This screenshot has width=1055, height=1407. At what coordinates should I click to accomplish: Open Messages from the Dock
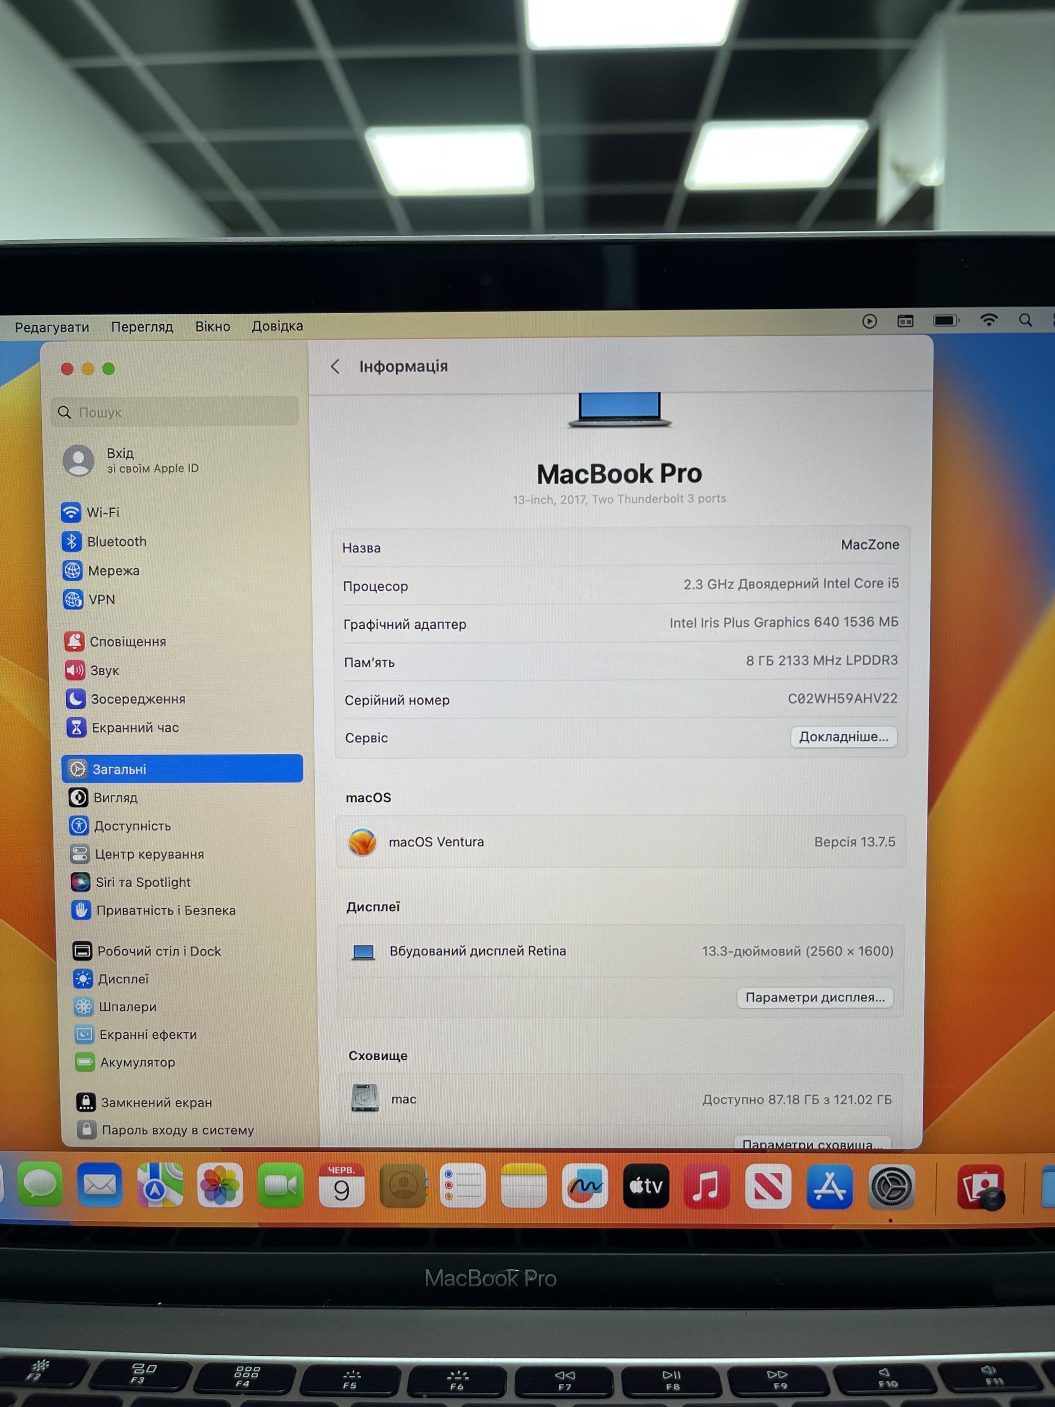pos(40,1184)
